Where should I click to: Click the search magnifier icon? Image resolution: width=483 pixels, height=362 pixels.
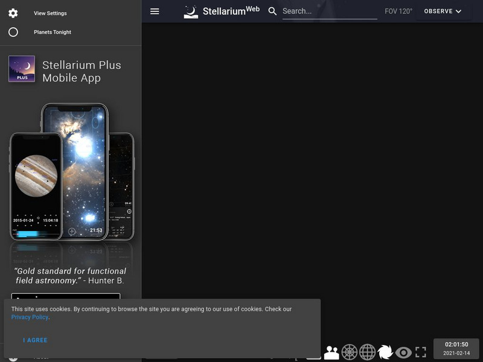pos(272,11)
